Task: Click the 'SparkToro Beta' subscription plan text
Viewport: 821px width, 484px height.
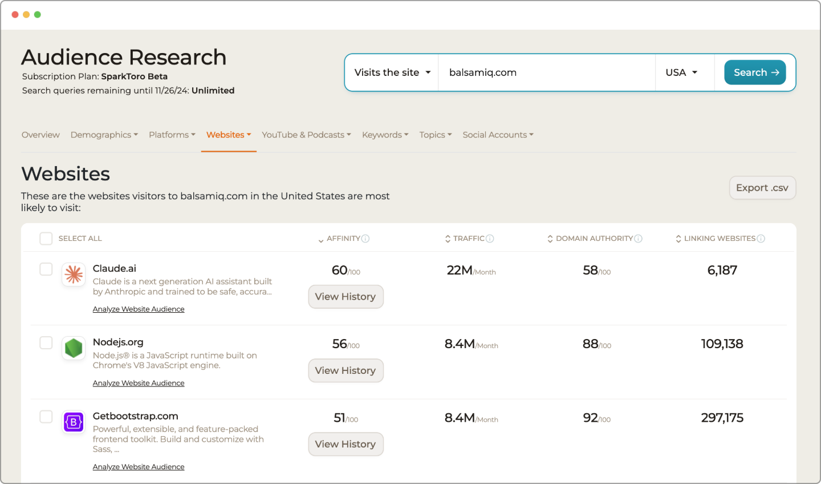Action: 135,76
